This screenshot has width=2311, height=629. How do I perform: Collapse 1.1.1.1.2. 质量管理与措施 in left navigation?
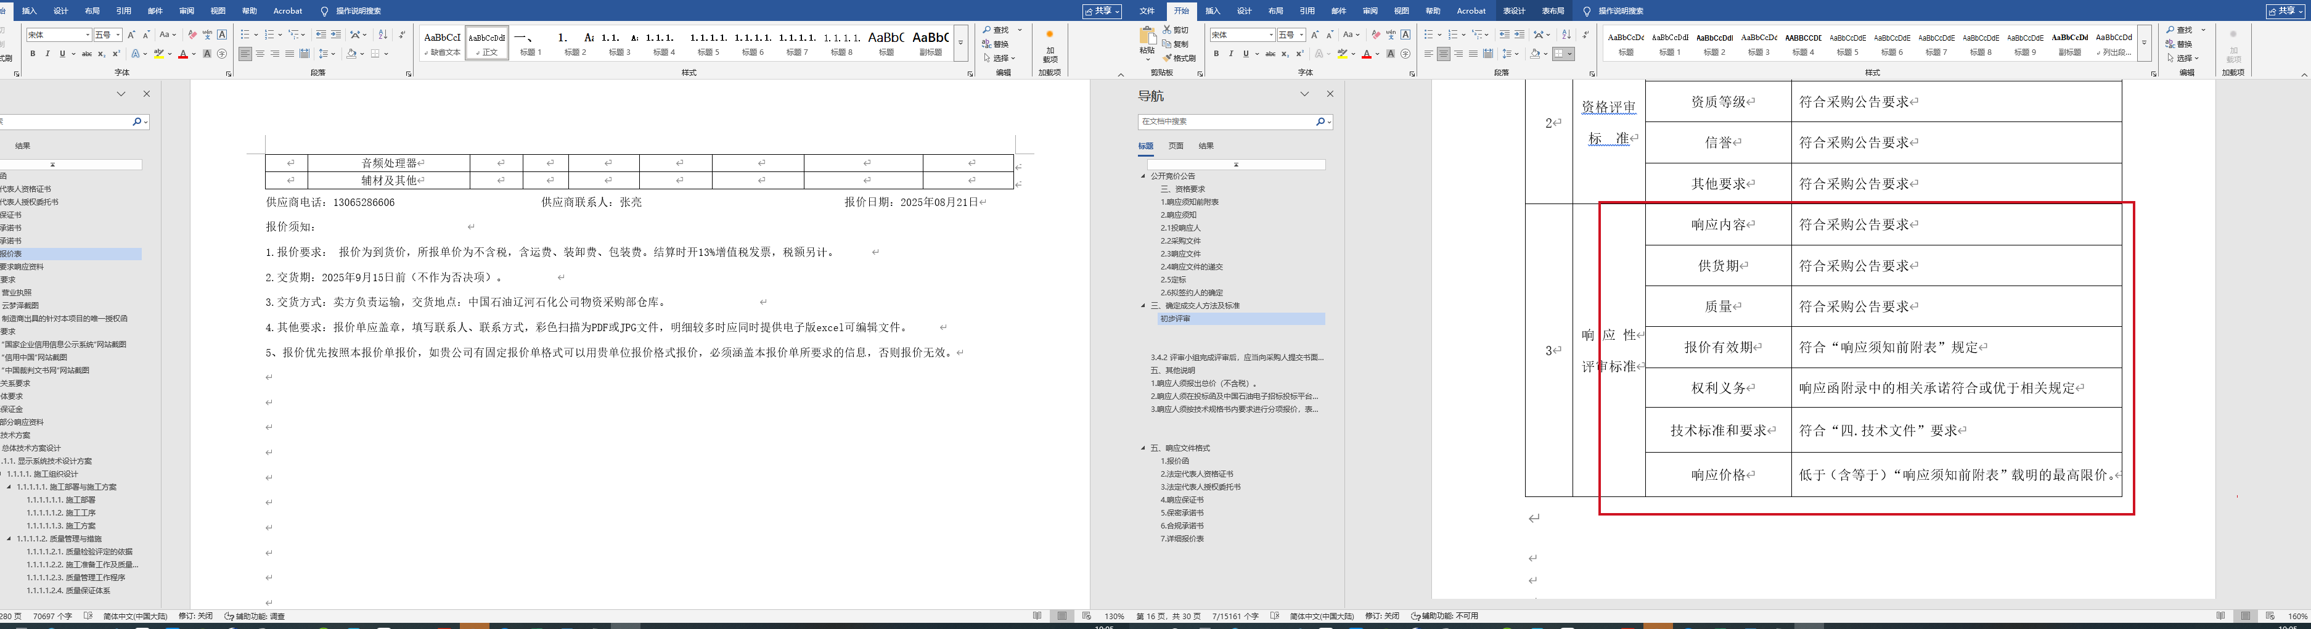pos(10,539)
